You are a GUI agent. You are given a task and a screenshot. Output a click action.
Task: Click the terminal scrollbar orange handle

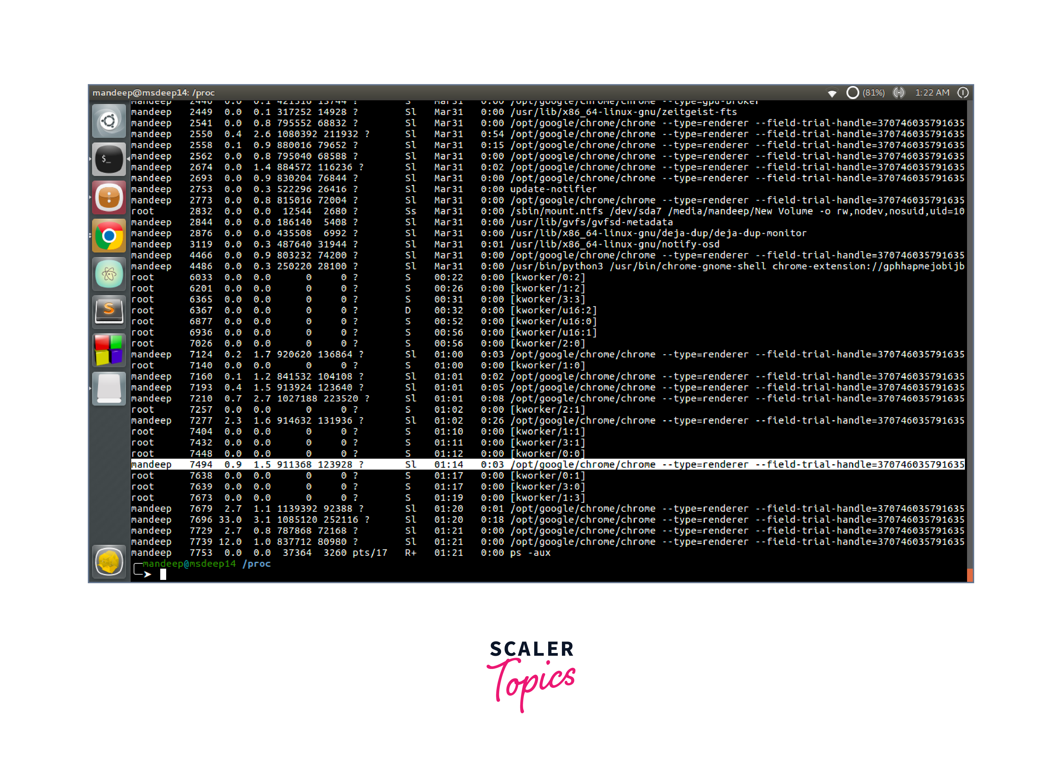(x=970, y=575)
